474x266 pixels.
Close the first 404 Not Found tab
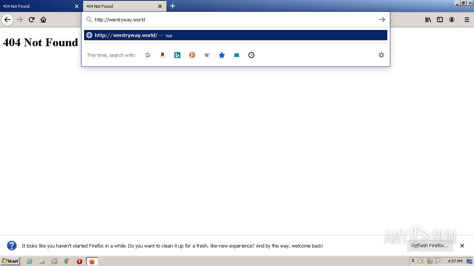[x=77, y=6]
